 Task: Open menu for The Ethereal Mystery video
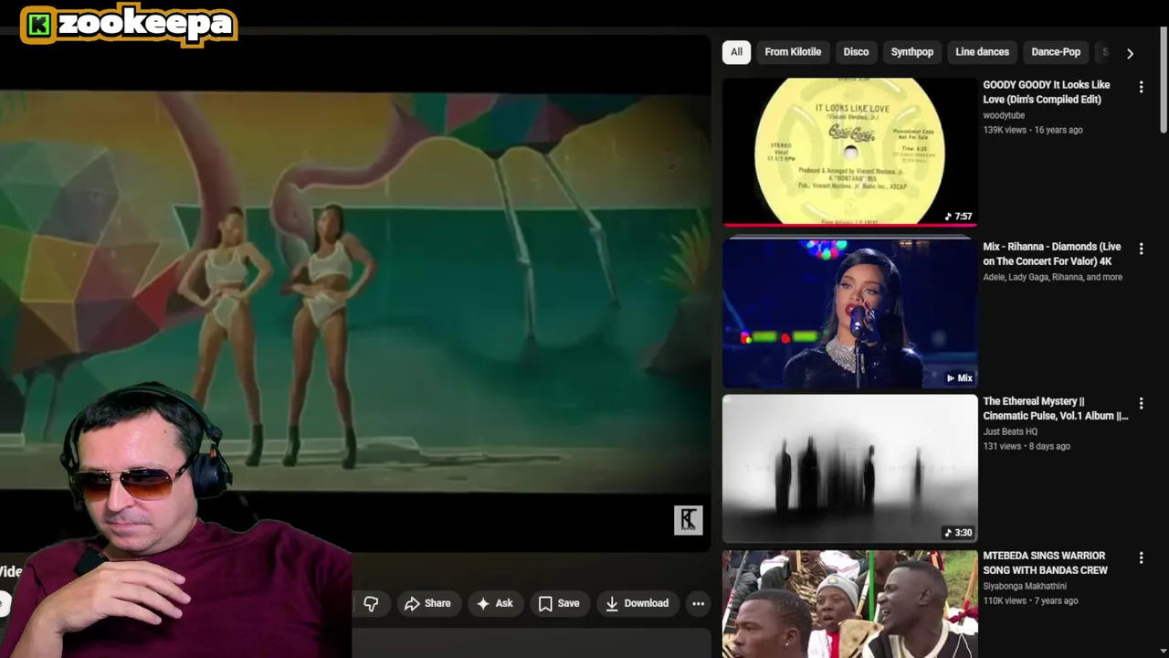[x=1141, y=403]
